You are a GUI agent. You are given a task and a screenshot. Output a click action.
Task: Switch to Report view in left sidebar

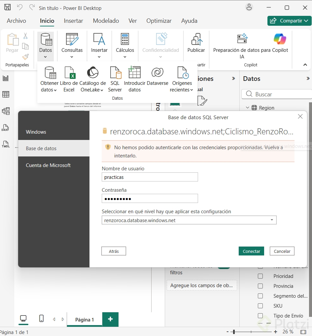tap(6, 78)
